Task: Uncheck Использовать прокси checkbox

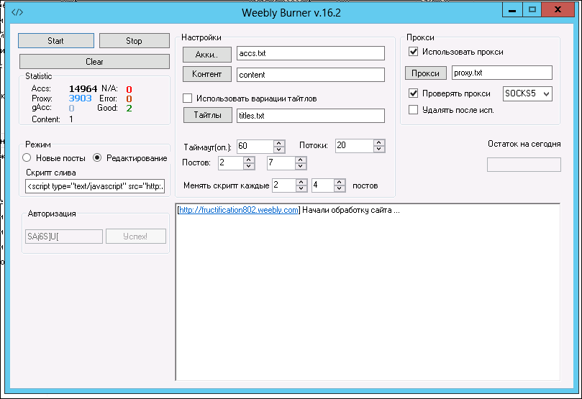Action: 413,52
